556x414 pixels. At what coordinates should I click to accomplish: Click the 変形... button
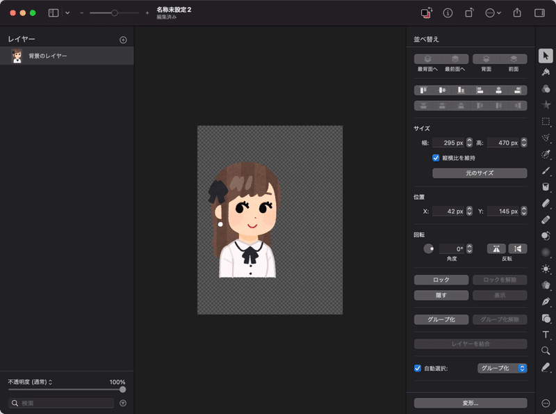[471, 403]
